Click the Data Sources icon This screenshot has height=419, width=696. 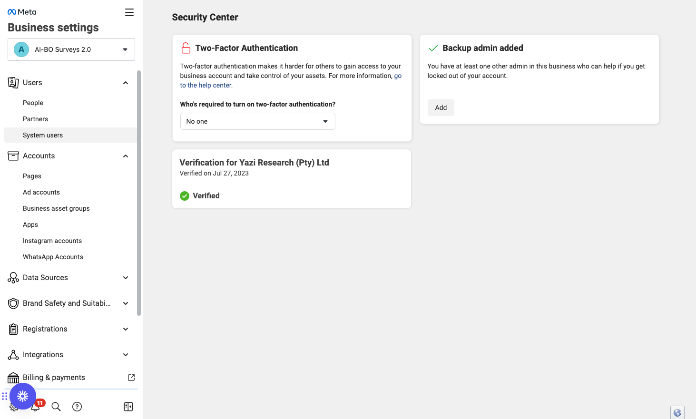click(13, 278)
